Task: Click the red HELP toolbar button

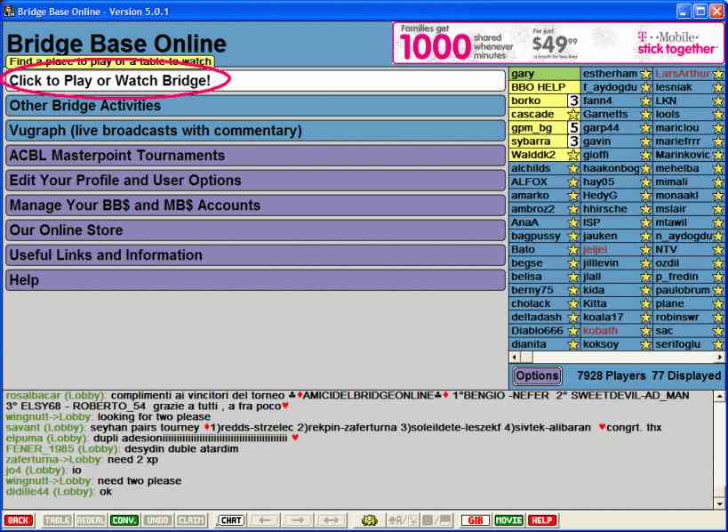Action: (542, 520)
